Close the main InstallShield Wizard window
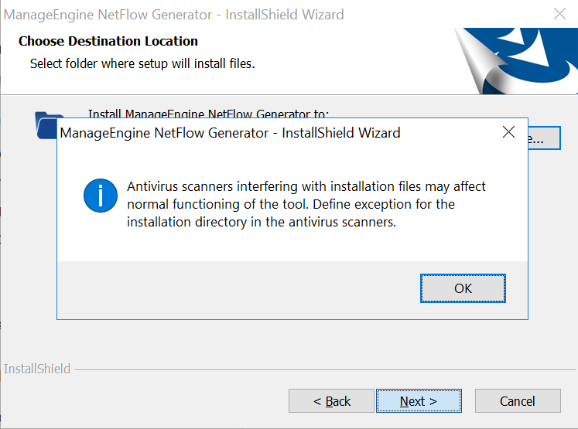Screen dimensions: 578x429 pos(559,14)
